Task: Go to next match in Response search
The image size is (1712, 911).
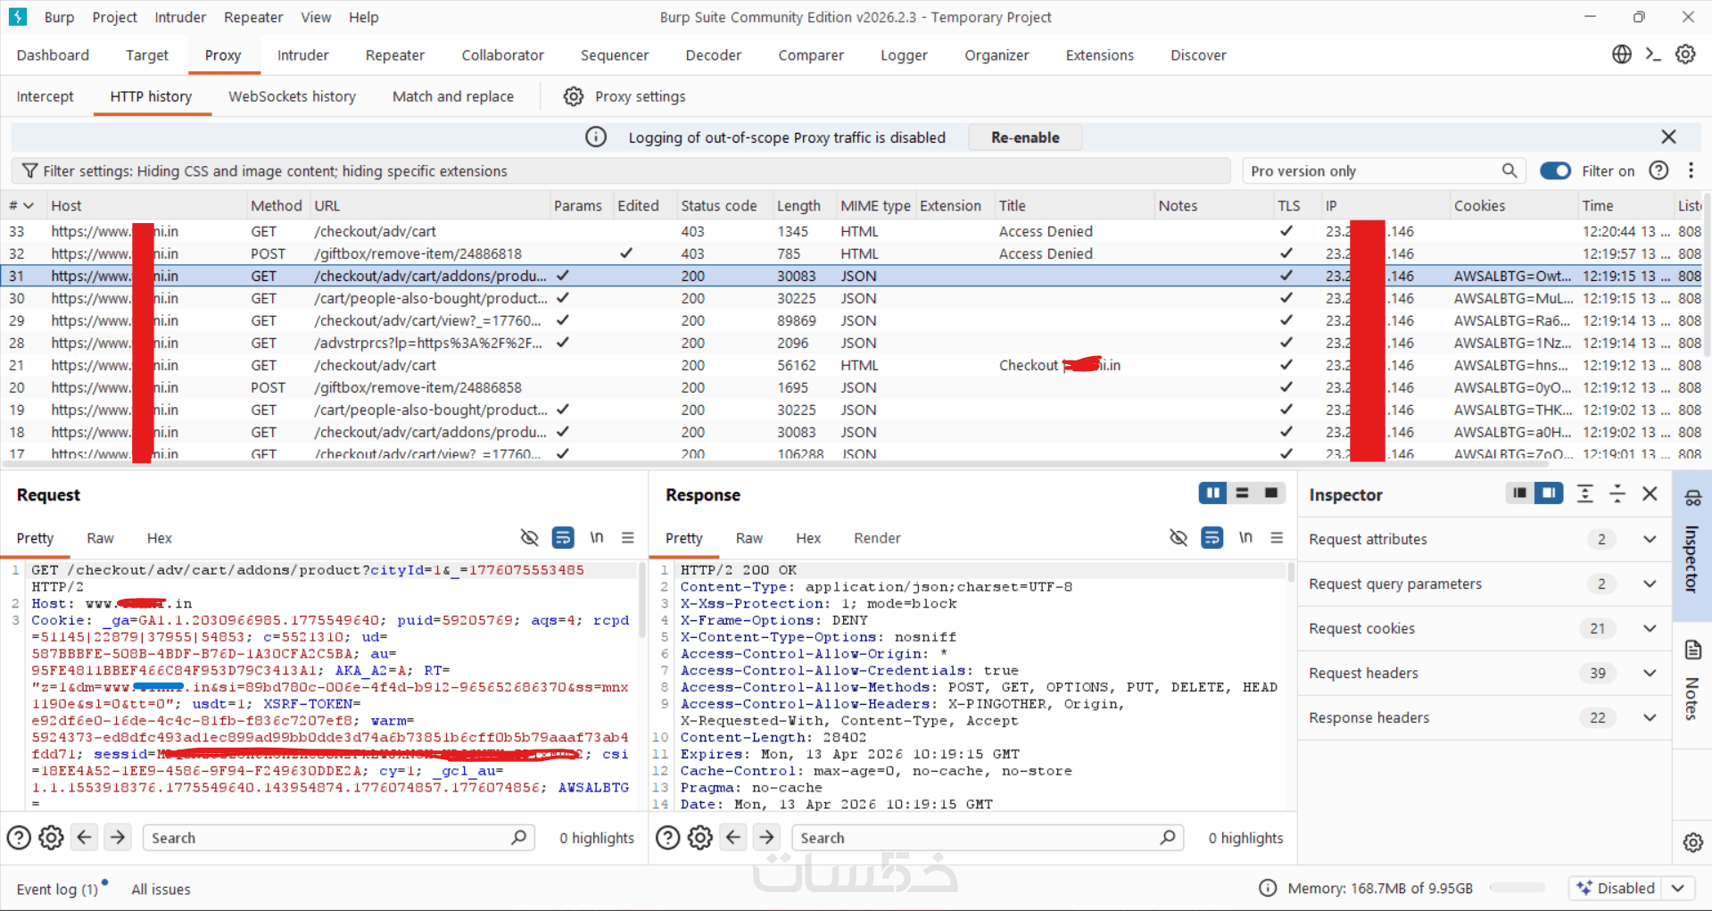Action: click(x=766, y=838)
